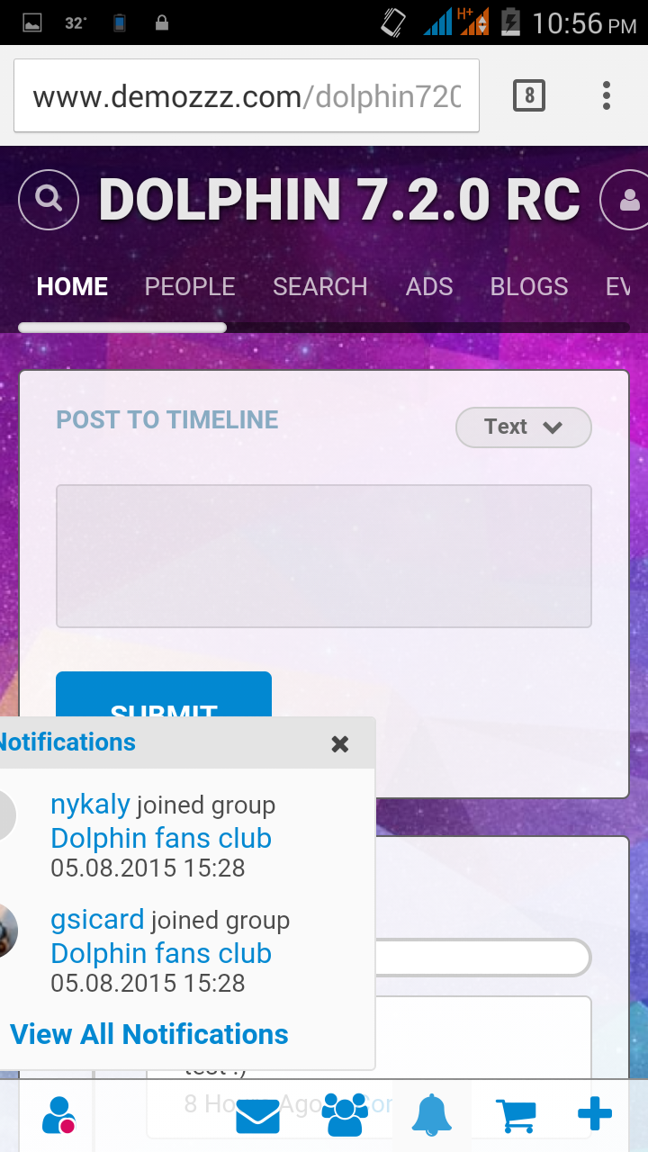The width and height of the screenshot is (648, 1152).
Task: Focus the timeline post text area
Action: [x=324, y=556]
